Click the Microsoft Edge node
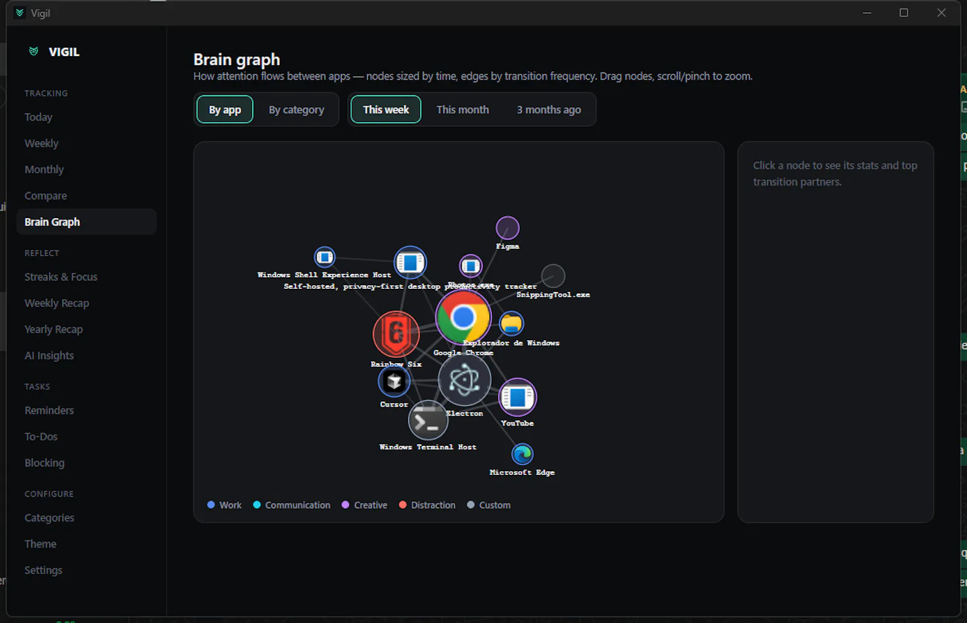The height and width of the screenshot is (623, 967). pyautogui.click(x=522, y=454)
